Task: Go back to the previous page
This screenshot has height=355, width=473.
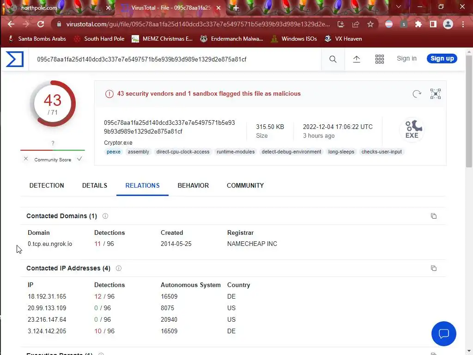Action: (11, 24)
